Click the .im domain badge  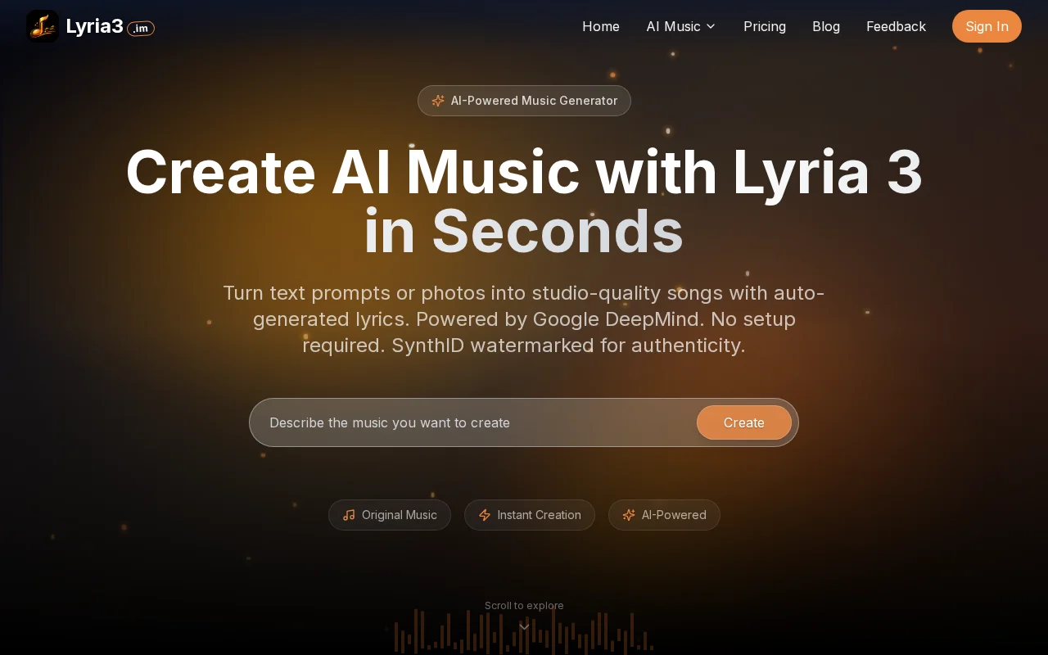coord(141,29)
